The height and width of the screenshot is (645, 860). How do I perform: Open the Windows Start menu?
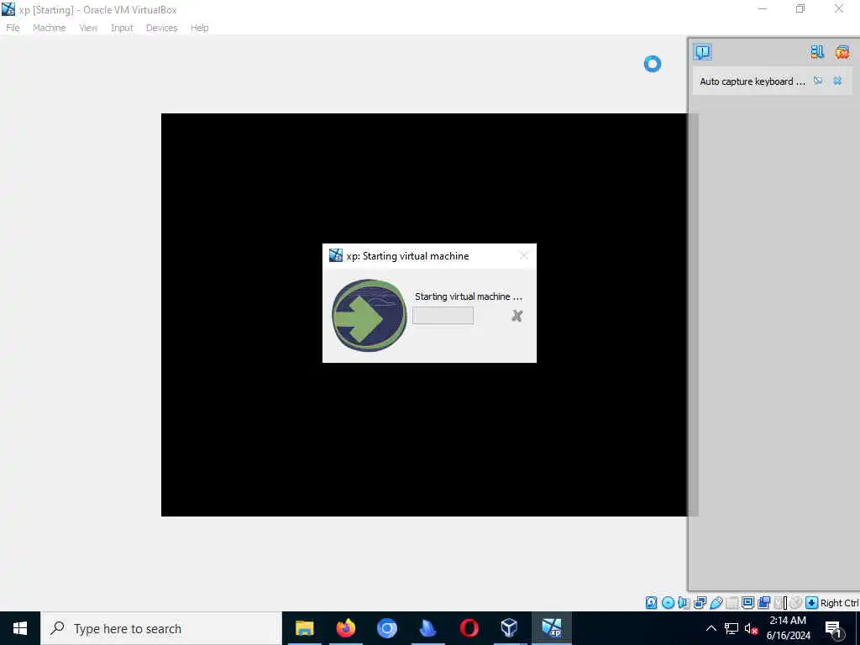[x=20, y=628]
